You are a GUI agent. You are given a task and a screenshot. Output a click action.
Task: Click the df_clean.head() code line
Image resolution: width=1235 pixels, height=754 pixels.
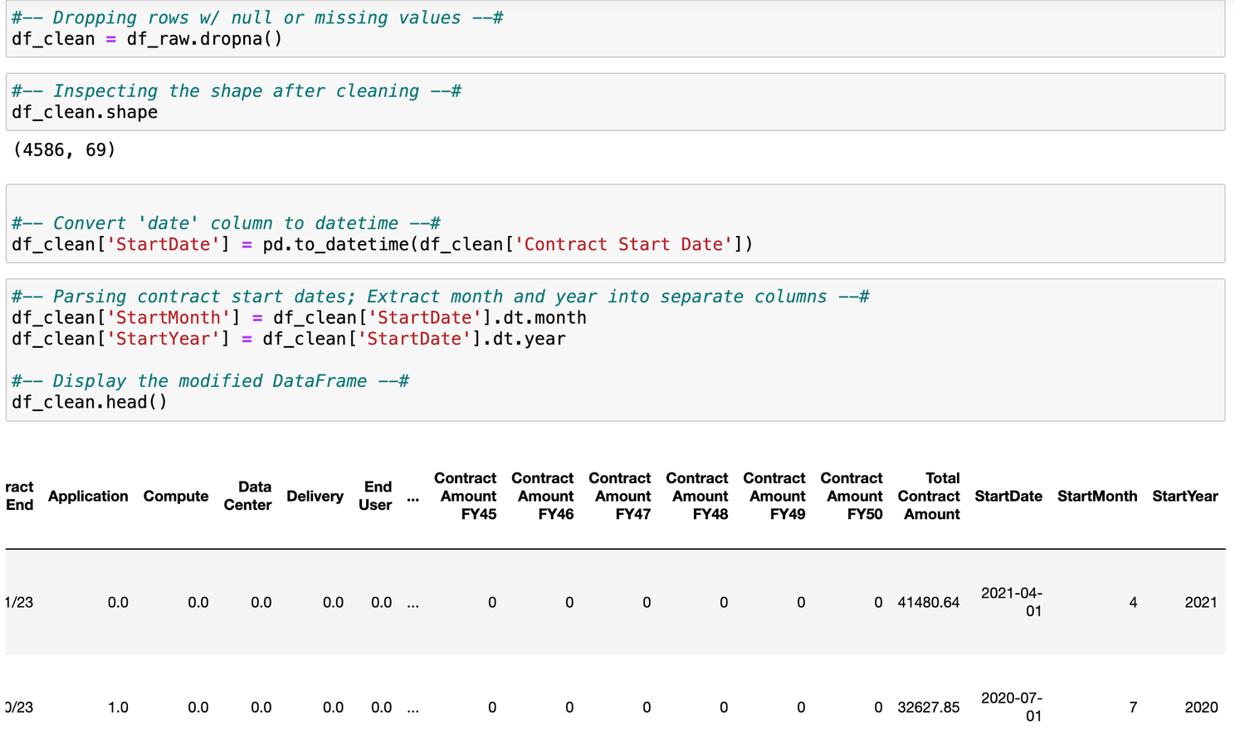(90, 403)
